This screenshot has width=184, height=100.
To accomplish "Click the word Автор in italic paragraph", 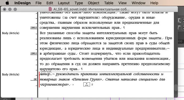I will (45, 74).
